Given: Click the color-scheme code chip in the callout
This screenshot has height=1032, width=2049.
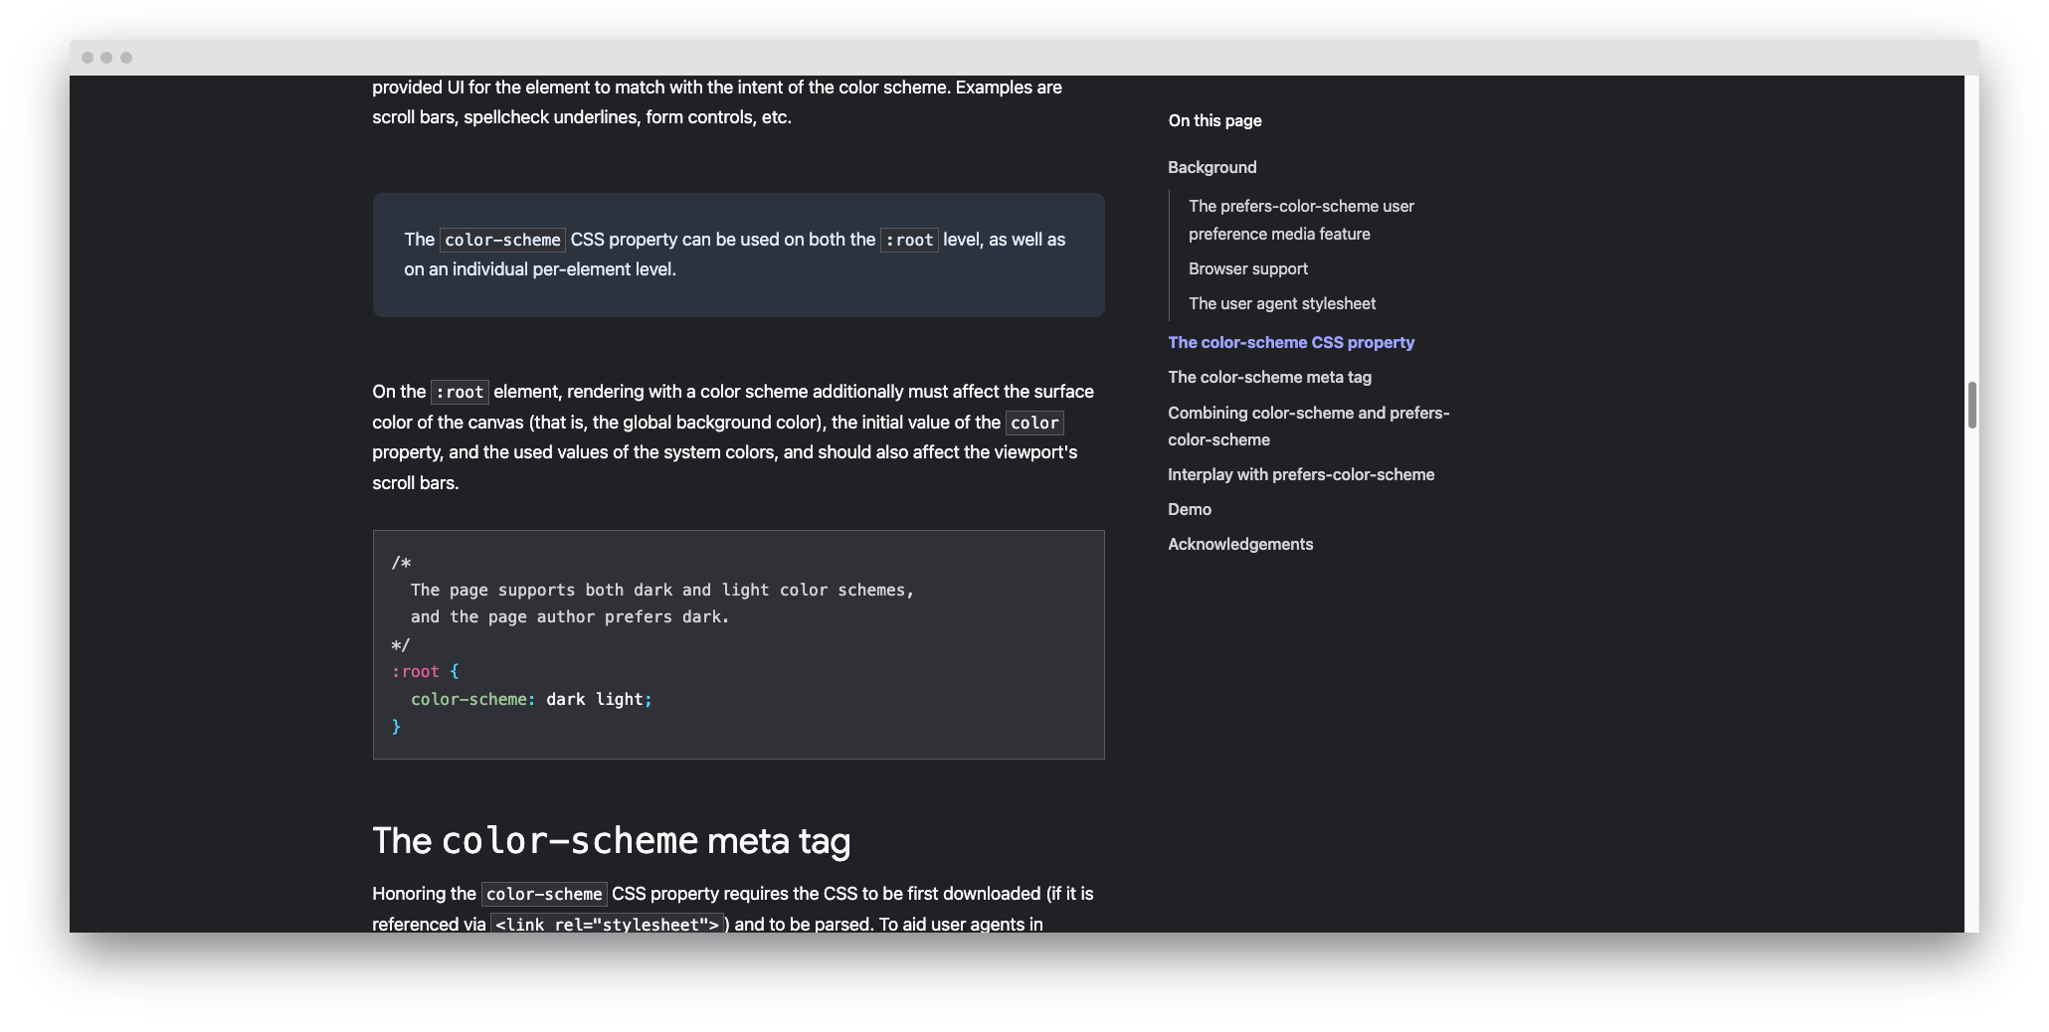Looking at the screenshot, I should 501,240.
